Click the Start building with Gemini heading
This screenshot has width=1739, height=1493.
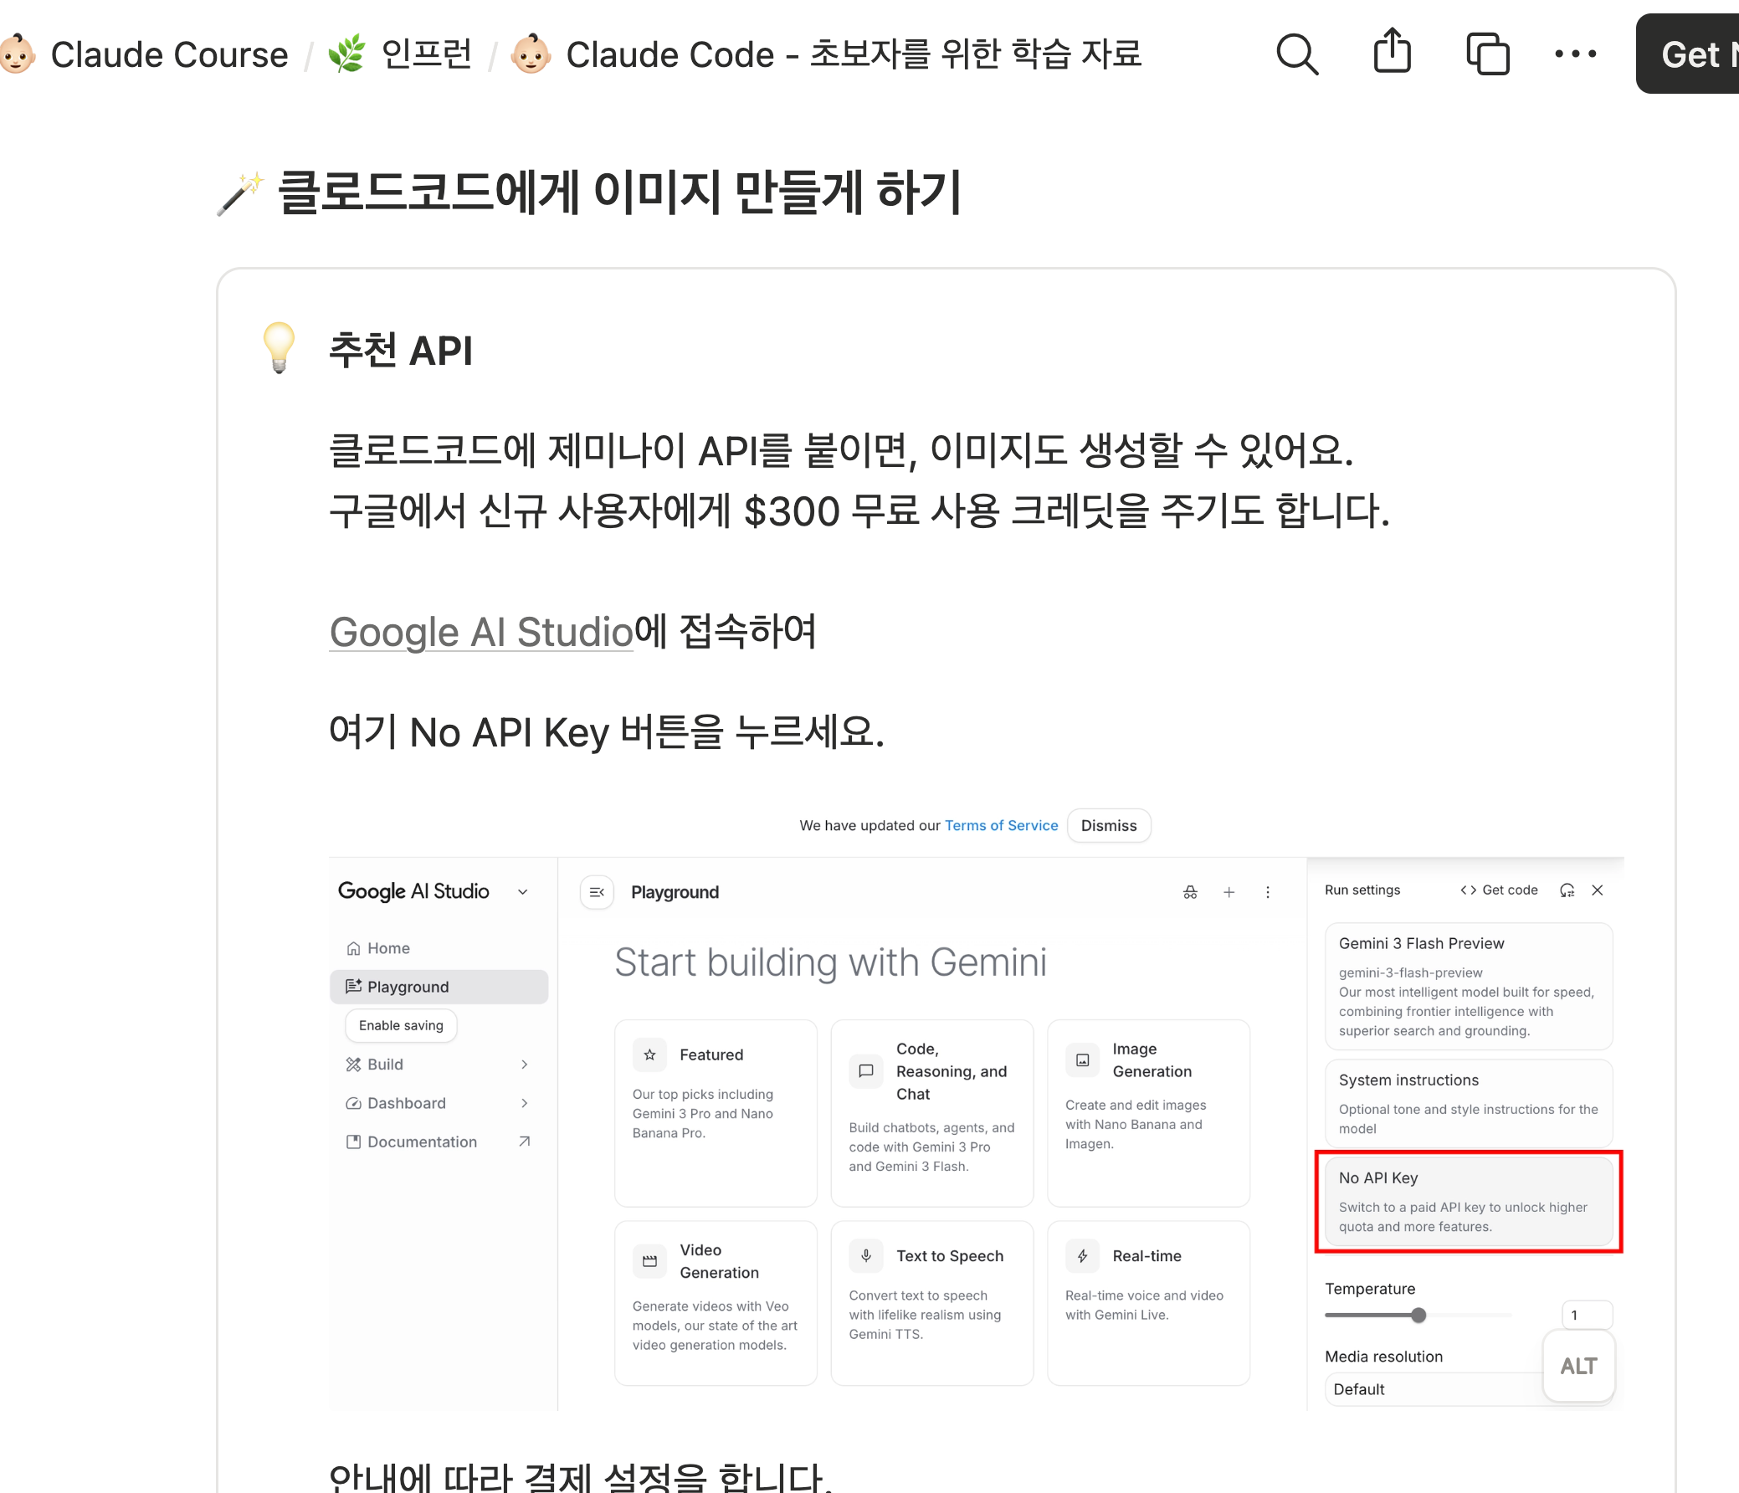click(830, 962)
